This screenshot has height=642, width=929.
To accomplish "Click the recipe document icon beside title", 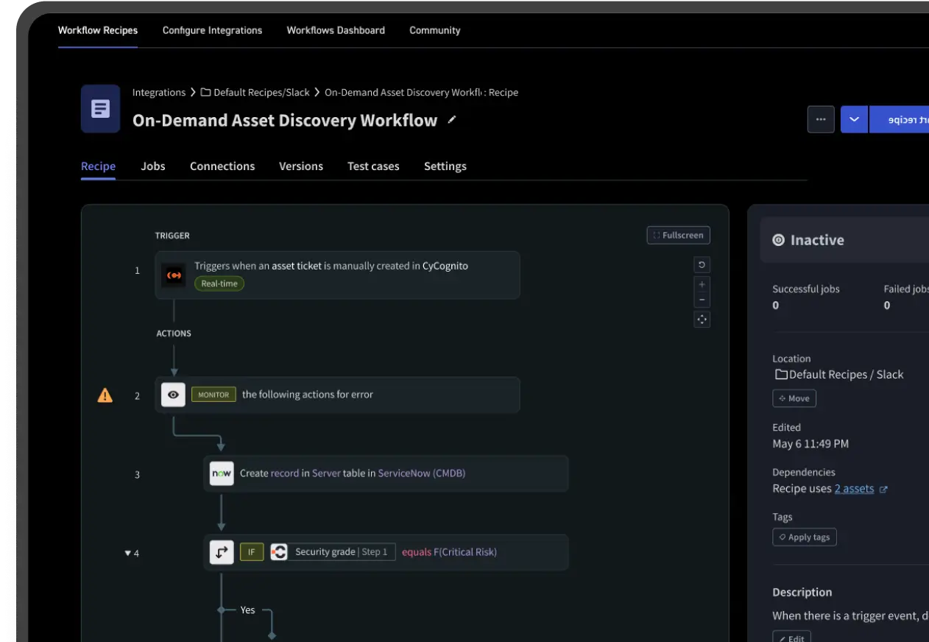I will click(100, 109).
